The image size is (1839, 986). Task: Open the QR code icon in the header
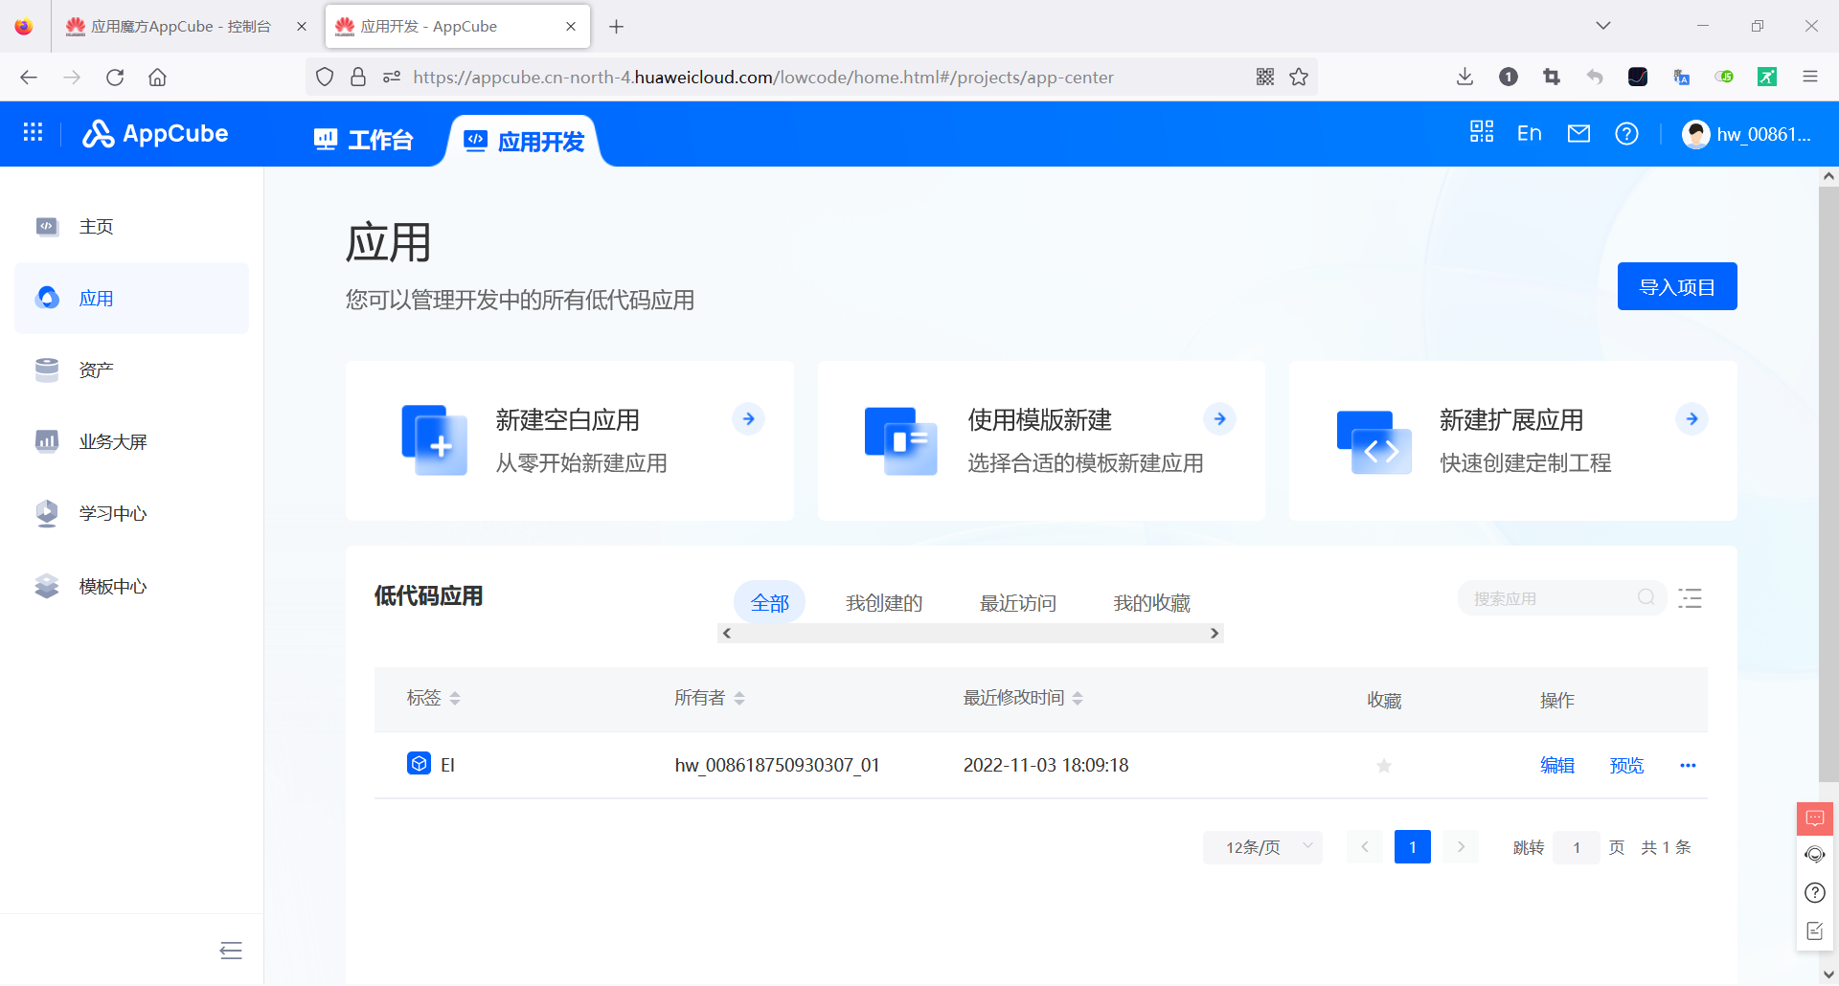click(1480, 133)
